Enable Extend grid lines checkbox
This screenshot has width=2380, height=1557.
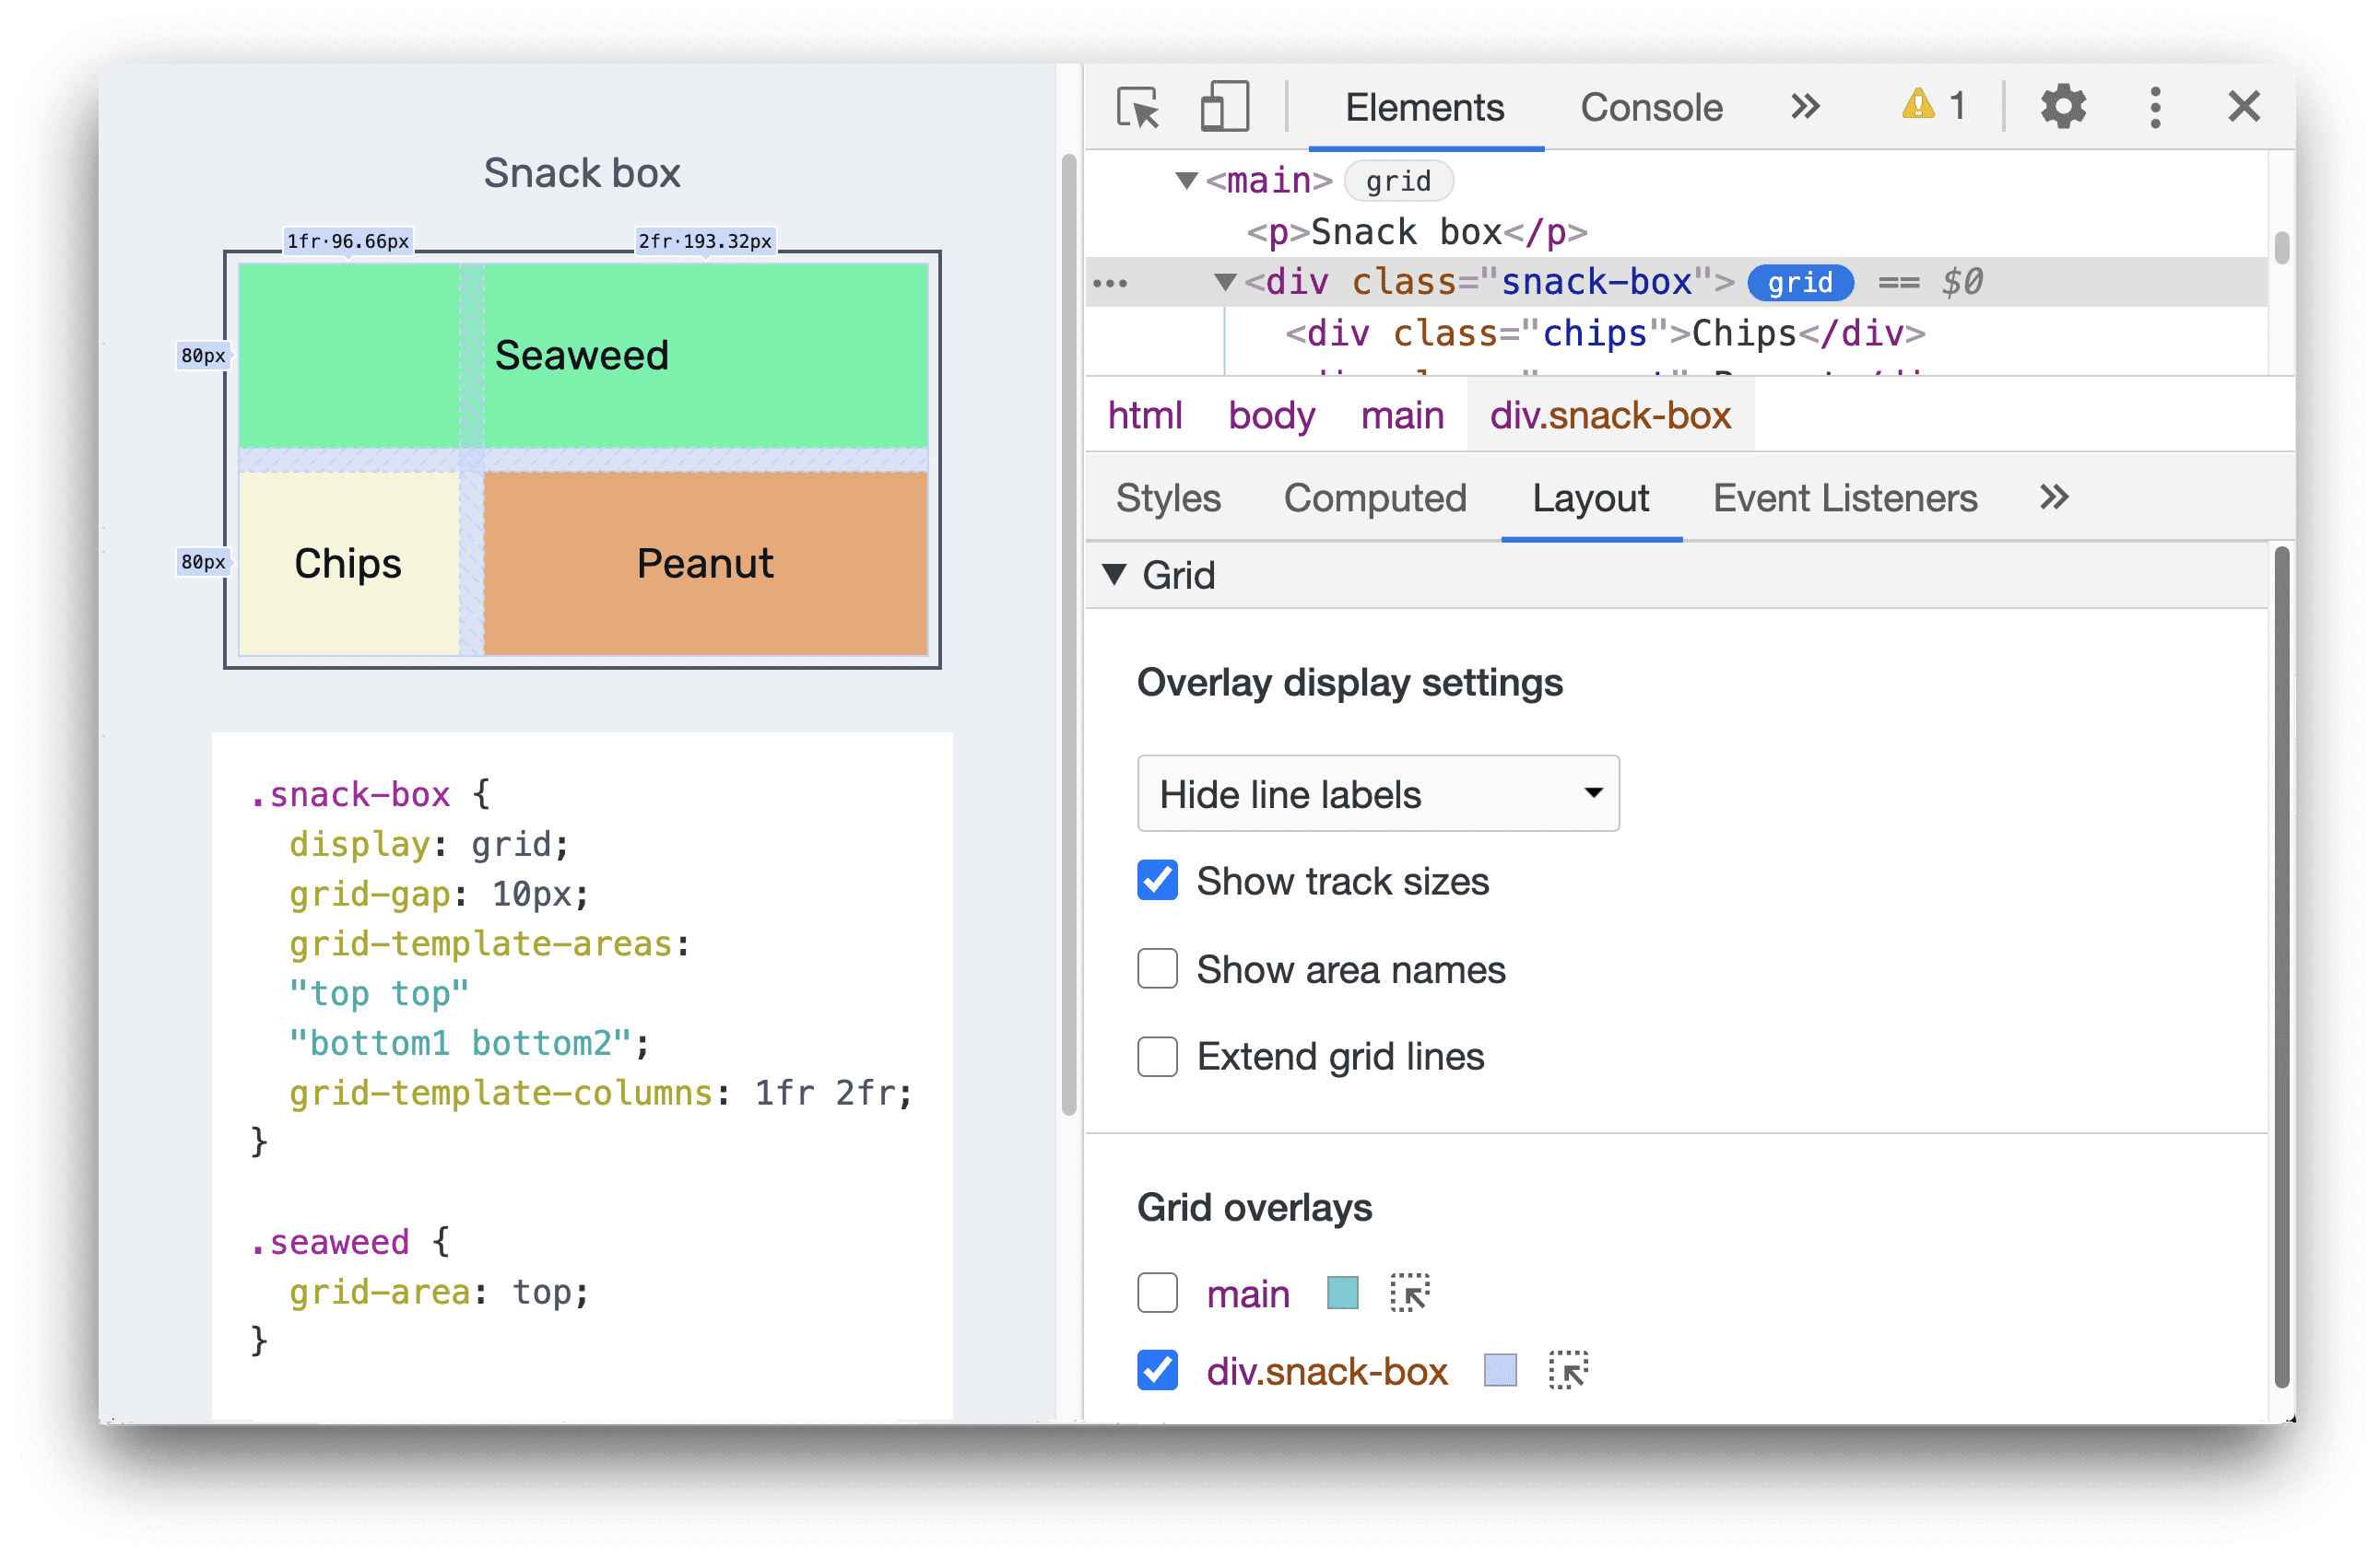click(1154, 1055)
